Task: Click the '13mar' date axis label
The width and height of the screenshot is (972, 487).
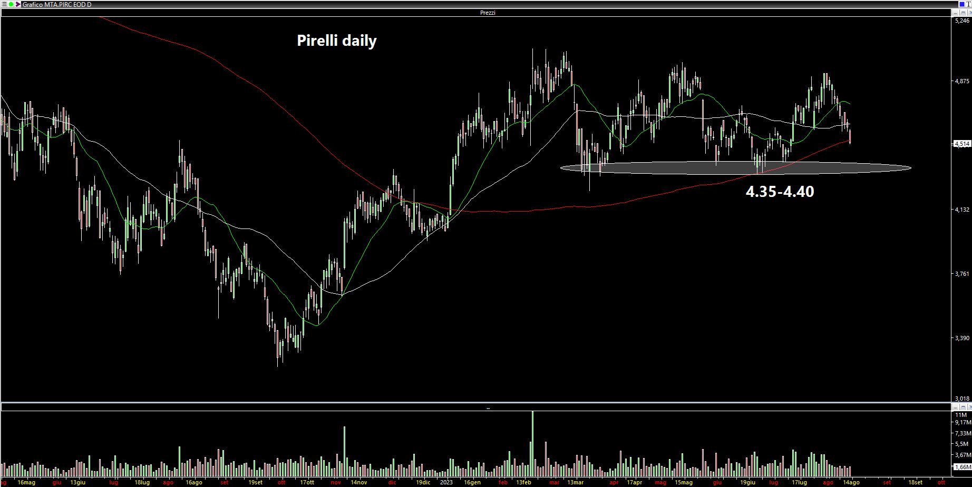Action: [575, 482]
